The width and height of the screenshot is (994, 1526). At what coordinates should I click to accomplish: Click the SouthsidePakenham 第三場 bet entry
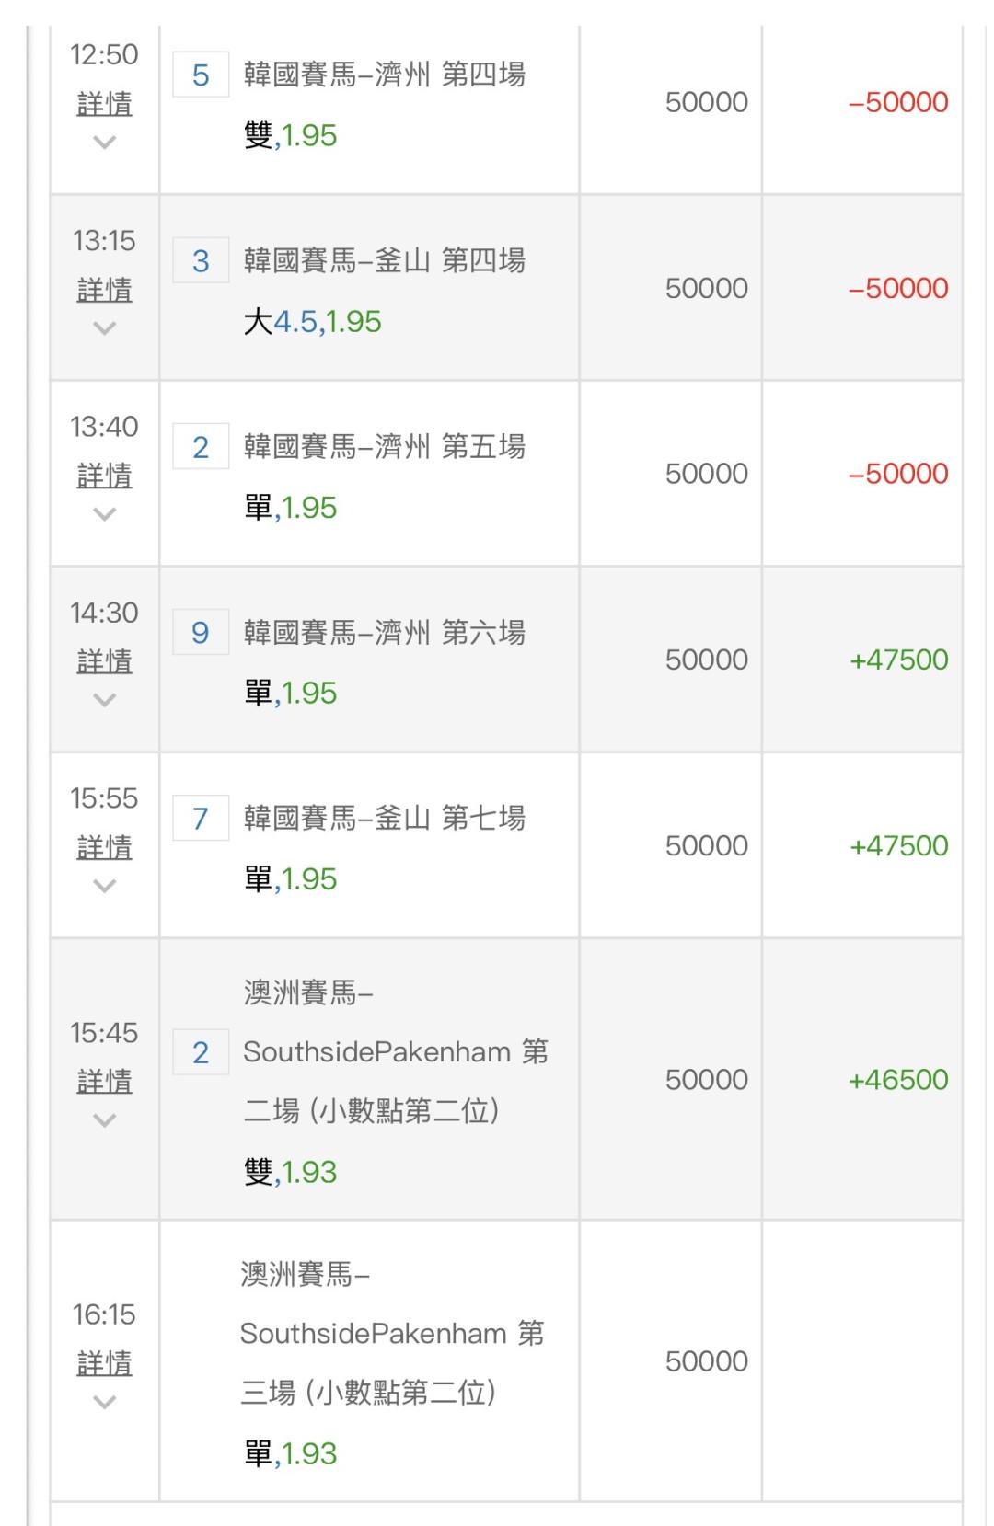tap(391, 1334)
